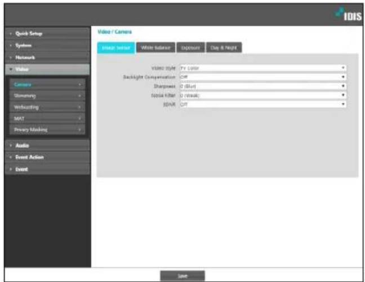
Task: Click the Video Style label
Action: coord(163,68)
